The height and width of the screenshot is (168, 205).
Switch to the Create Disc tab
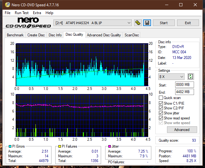(36, 35)
